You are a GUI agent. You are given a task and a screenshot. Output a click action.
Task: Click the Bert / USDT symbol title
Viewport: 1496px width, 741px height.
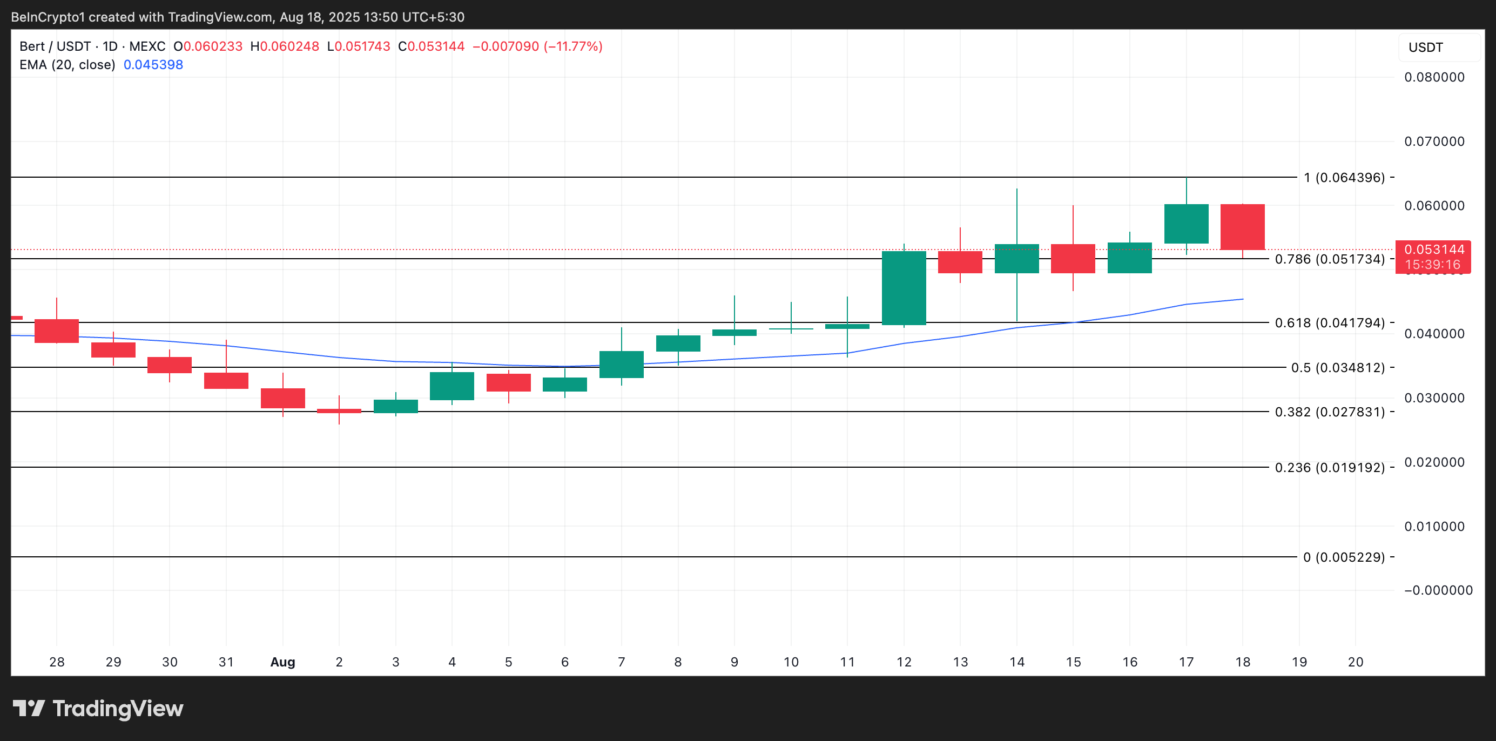click(55, 46)
